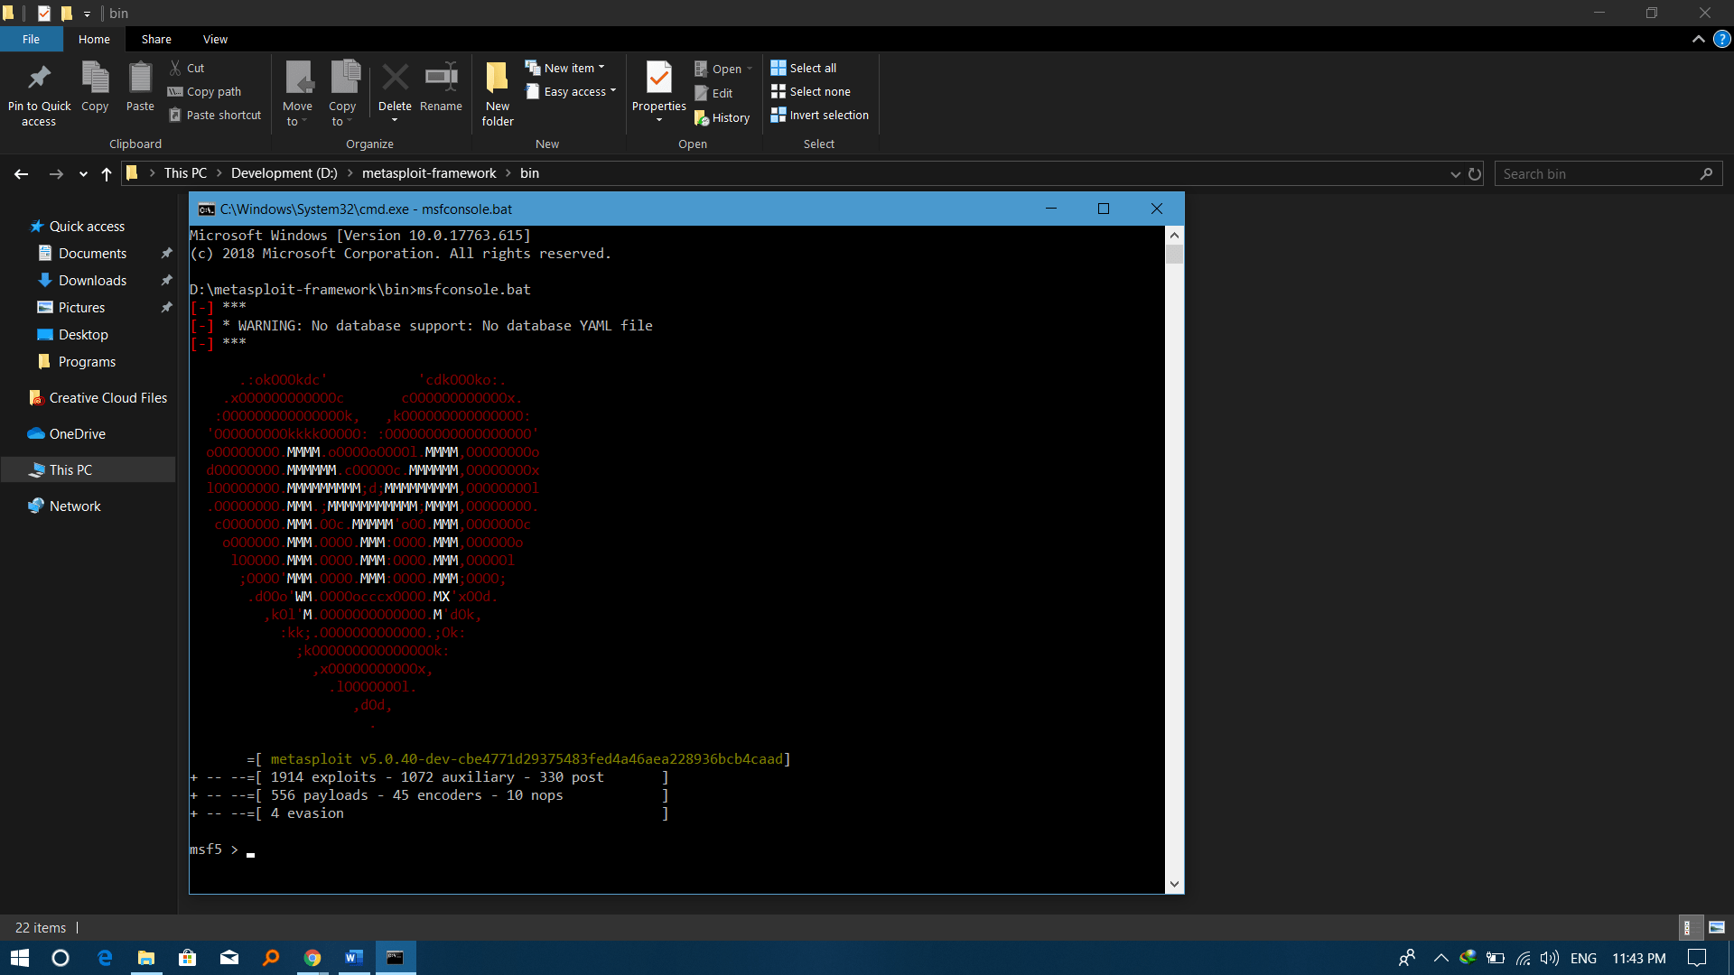
Task: Open the New item dropdown
Action: coord(565,68)
